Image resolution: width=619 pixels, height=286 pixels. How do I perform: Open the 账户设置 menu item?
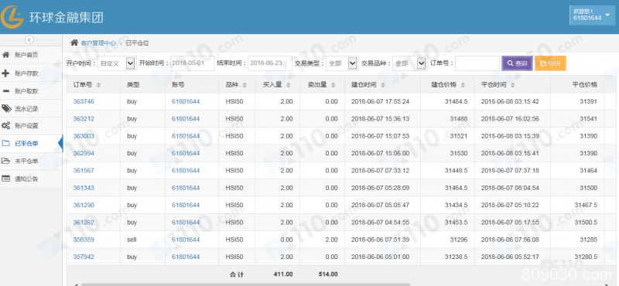pyautogui.click(x=31, y=126)
